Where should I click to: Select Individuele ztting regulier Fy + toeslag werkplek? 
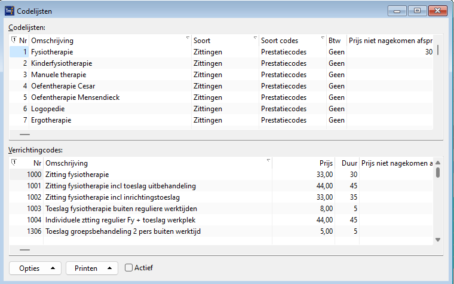(x=221, y=220)
